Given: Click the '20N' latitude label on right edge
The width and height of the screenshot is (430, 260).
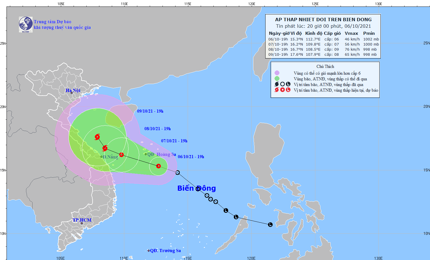Looking at the screenshot, I should click(x=427, y=106).
